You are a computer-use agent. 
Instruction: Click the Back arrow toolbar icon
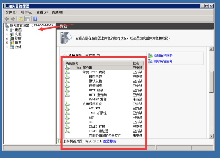(7, 19)
